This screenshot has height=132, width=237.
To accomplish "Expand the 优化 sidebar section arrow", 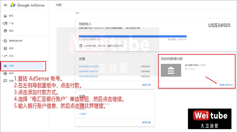I will [2, 56].
